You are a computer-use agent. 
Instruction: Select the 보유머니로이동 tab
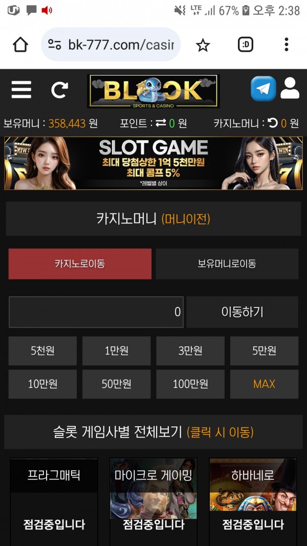227,264
